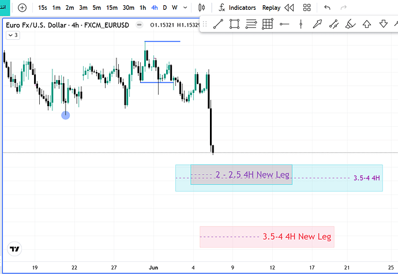Collapse the indicator legend showing 3
The image size is (398, 274).
click(x=13, y=35)
